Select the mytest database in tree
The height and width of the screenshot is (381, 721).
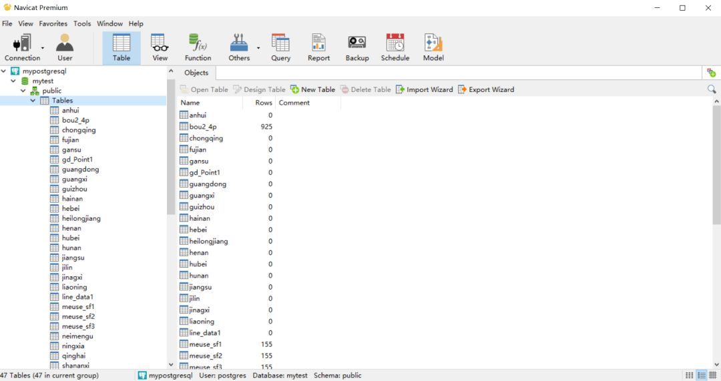tap(42, 81)
